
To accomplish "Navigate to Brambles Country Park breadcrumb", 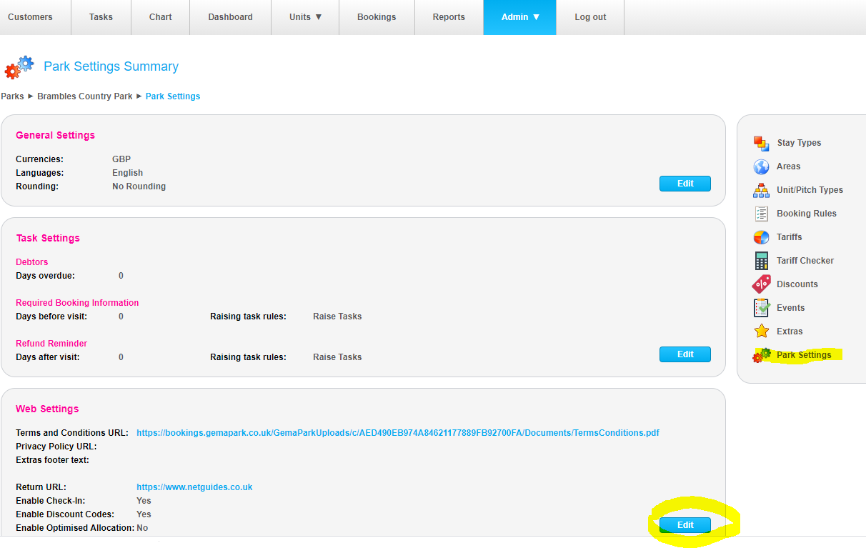I will pos(84,95).
